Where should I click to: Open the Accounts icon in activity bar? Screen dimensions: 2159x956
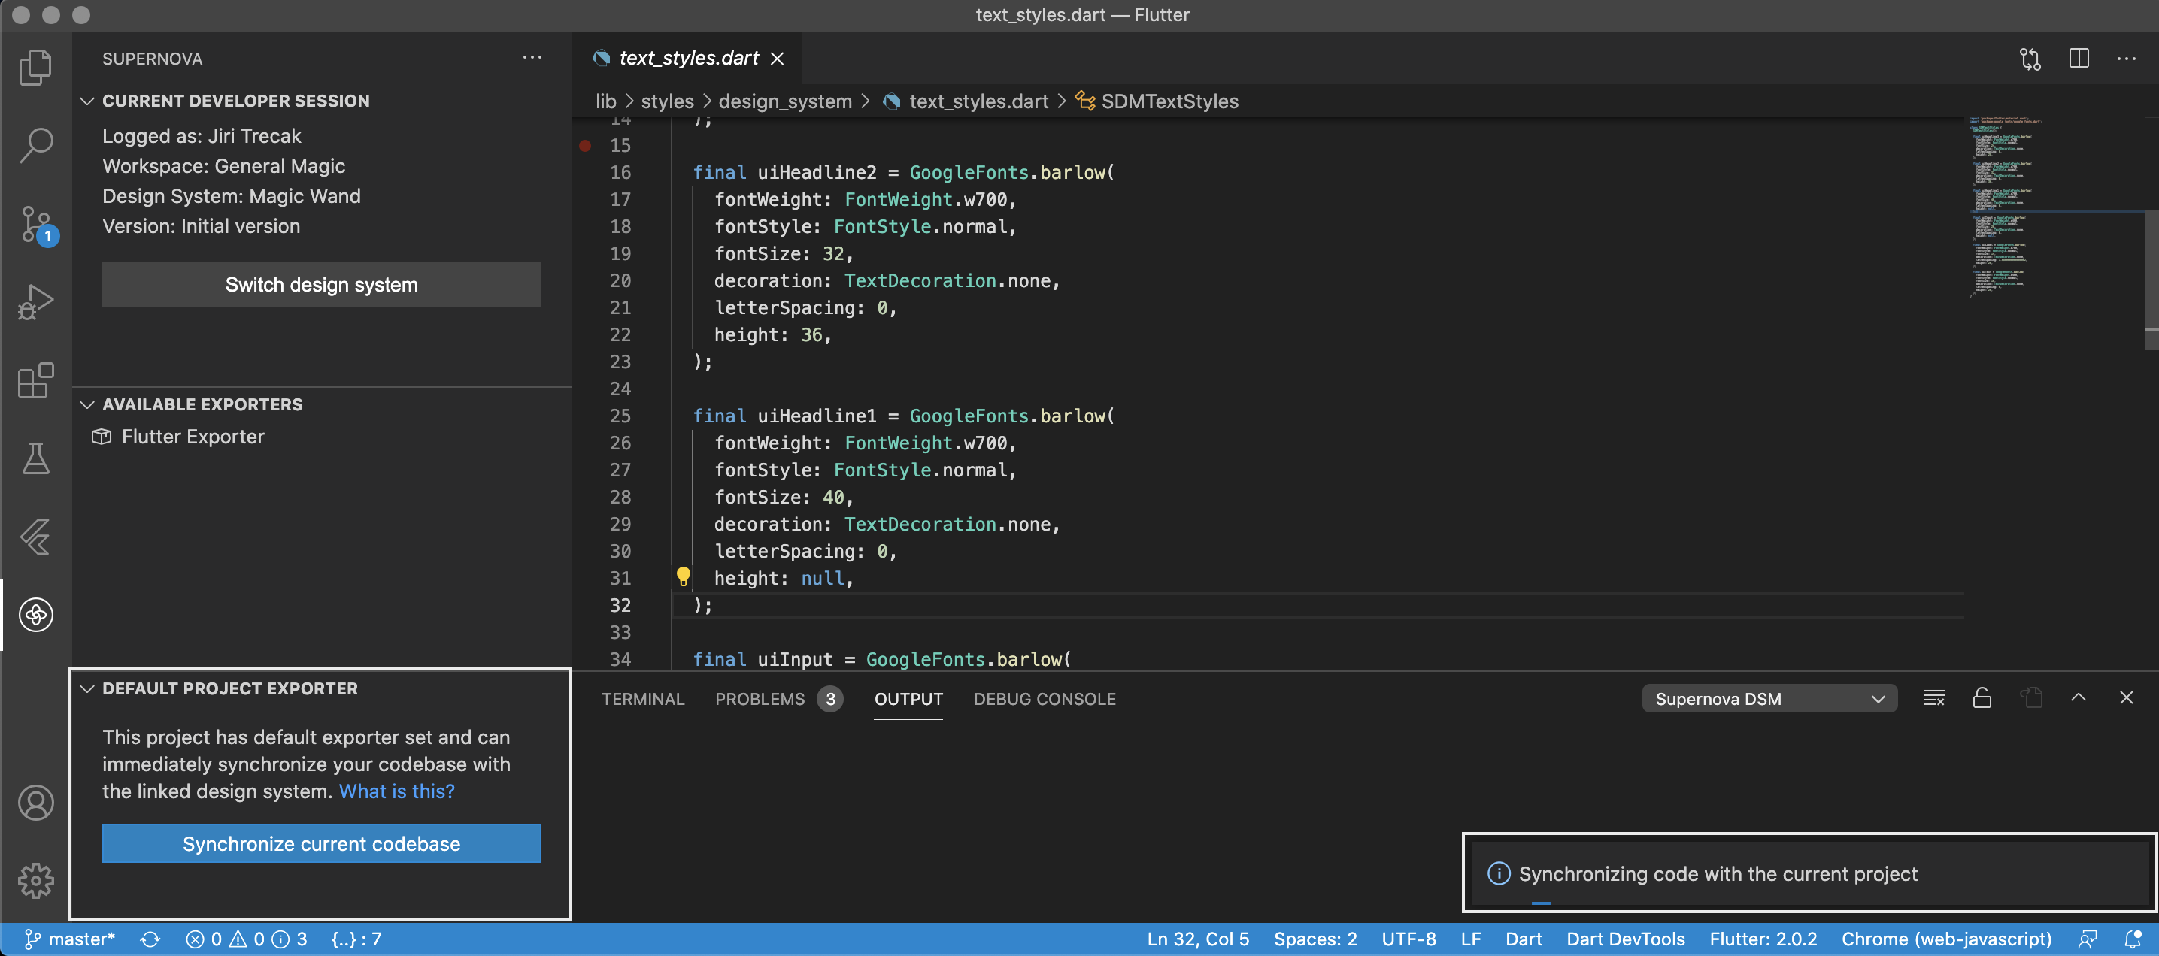click(35, 803)
